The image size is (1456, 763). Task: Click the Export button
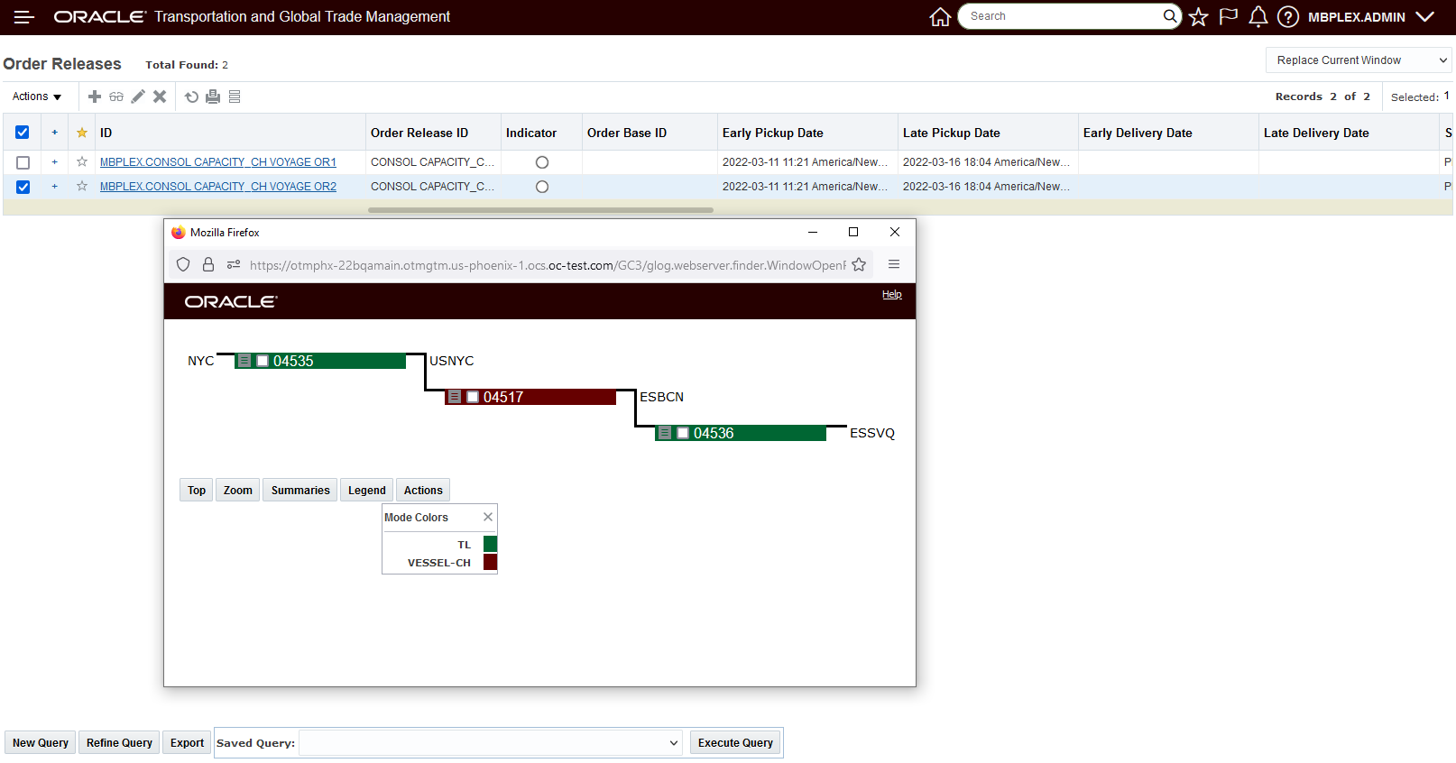(187, 743)
